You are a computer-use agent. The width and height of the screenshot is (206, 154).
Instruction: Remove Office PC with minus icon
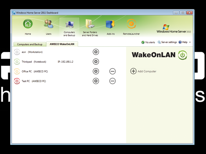(x=113, y=71)
